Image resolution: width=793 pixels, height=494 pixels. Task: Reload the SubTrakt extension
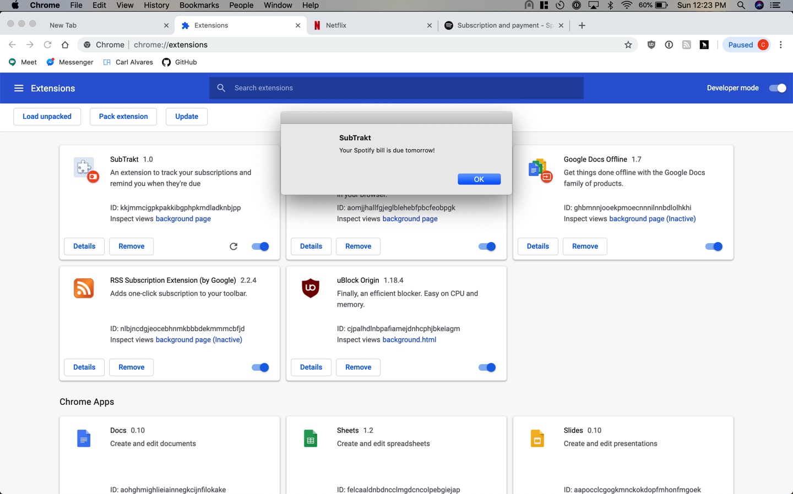[x=233, y=246]
